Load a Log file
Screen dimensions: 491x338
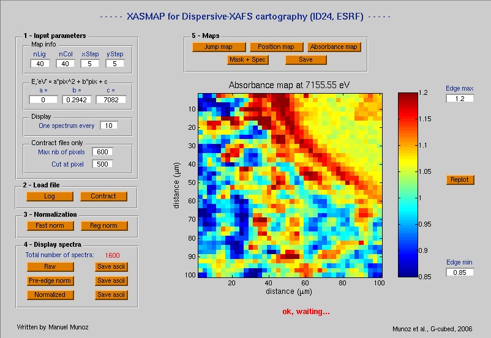click(50, 197)
